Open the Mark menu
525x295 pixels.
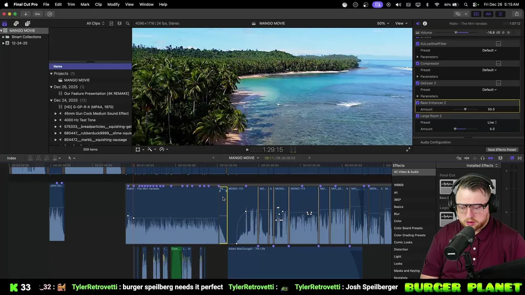point(85,5)
